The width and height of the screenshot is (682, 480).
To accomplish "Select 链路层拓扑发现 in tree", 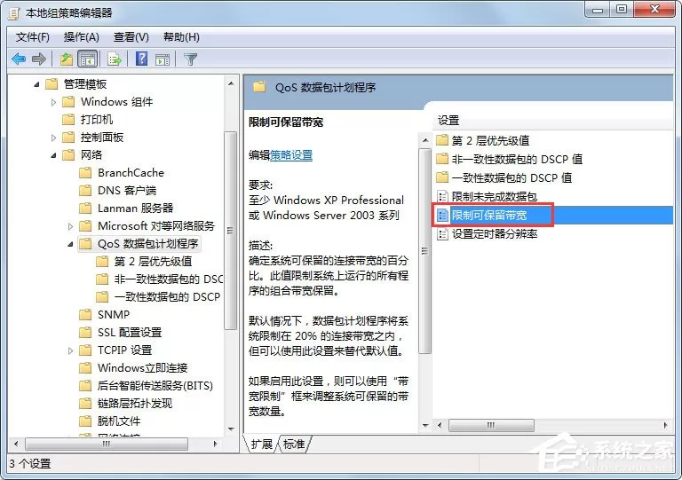I will click(x=135, y=404).
